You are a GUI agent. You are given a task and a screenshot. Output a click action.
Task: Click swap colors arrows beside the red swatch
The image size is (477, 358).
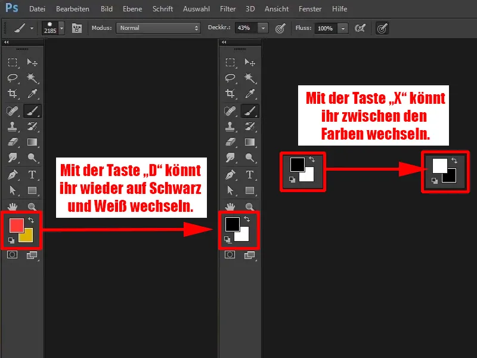point(31,220)
